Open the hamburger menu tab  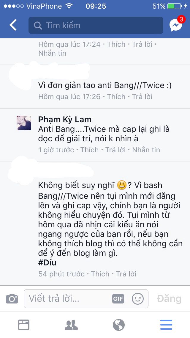click(166, 325)
